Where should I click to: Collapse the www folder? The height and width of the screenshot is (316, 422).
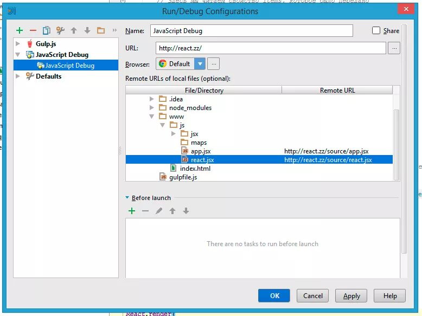[x=151, y=117]
